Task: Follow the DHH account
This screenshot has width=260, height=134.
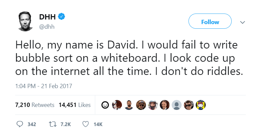Action: 210,22
